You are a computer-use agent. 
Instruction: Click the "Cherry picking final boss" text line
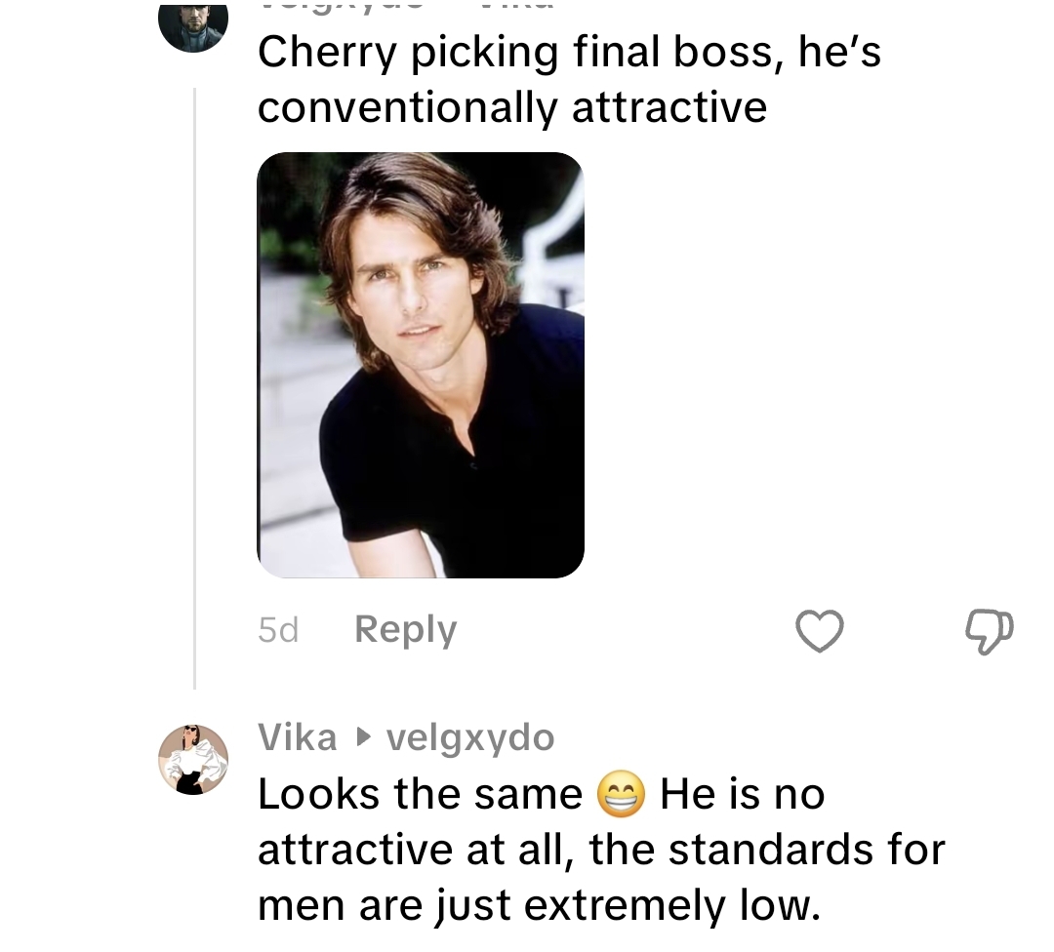[569, 52]
